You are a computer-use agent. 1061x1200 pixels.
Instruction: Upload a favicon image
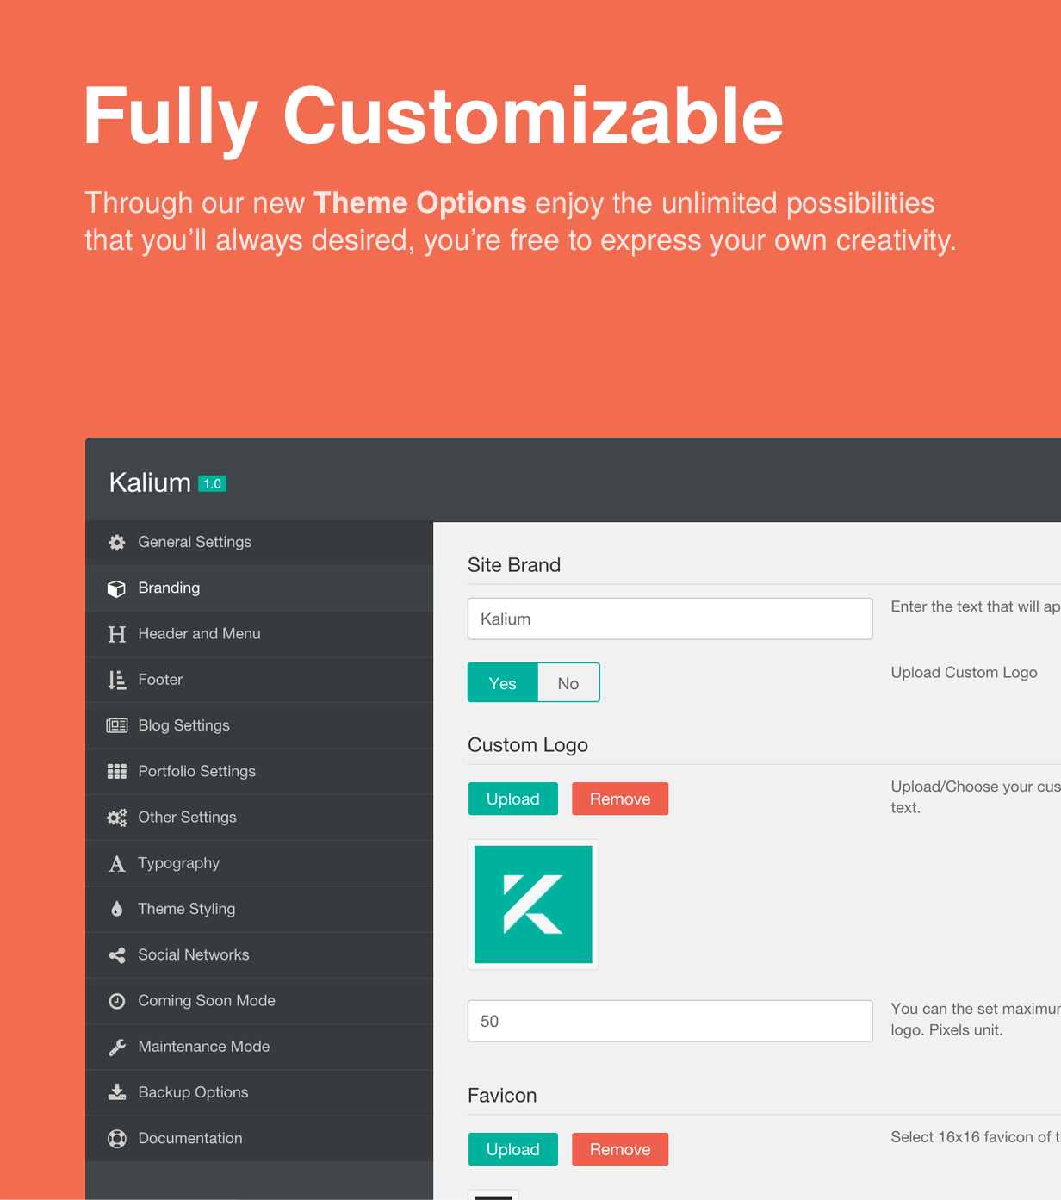coord(512,1149)
